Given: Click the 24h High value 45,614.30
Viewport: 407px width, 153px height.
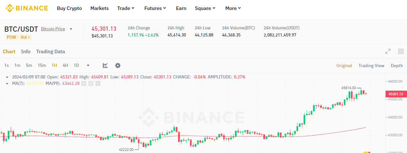Looking at the screenshot, I should [177, 35].
